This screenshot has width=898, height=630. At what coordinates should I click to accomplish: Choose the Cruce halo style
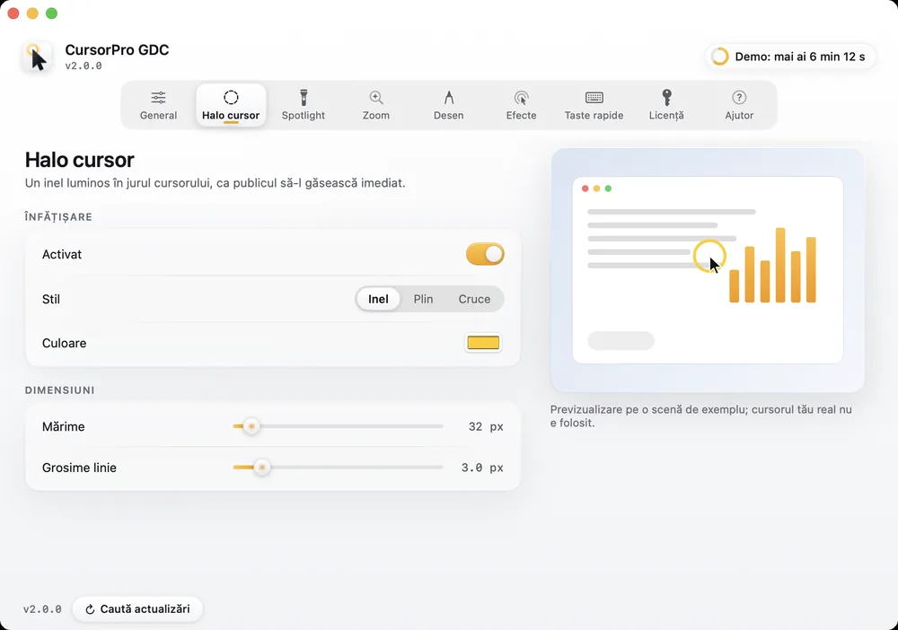click(474, 299)
